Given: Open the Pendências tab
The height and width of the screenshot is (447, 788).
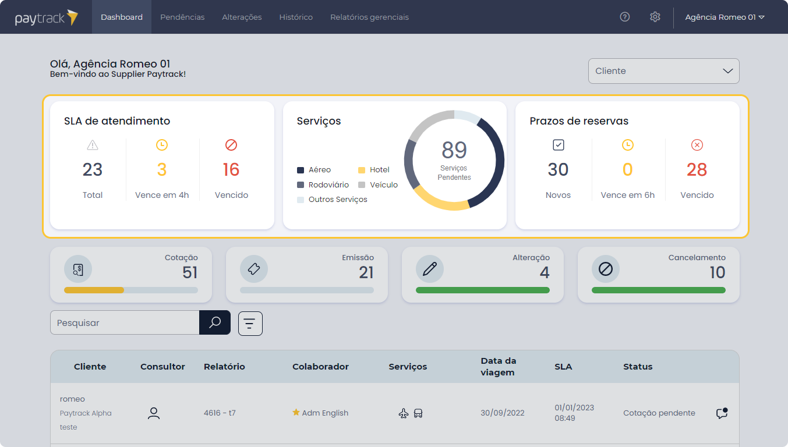Looking at the screenshot, I should pos(182,17).
